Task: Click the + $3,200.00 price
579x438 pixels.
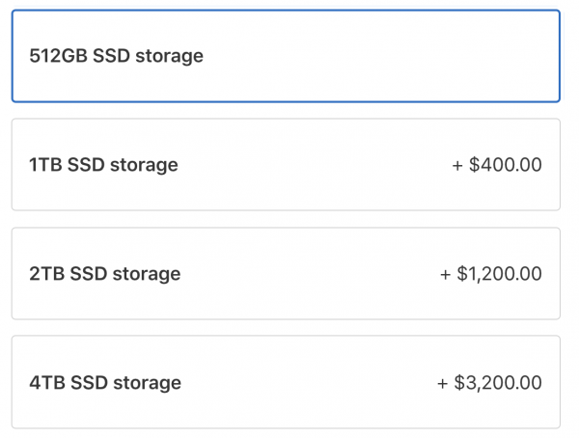Action: click(x=488, y=383)
